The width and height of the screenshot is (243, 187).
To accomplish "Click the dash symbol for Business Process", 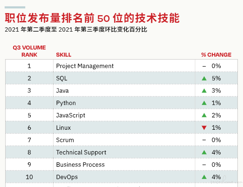I will [204, 165].
